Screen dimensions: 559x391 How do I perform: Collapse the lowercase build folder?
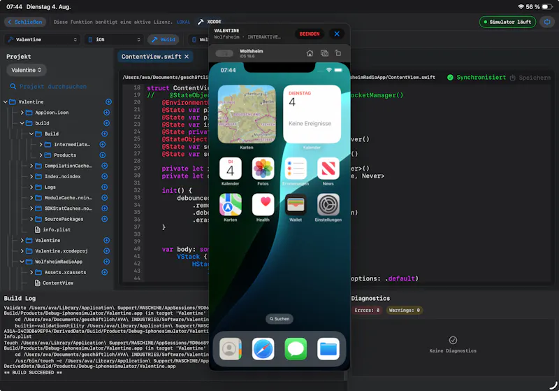coord(22,123)
